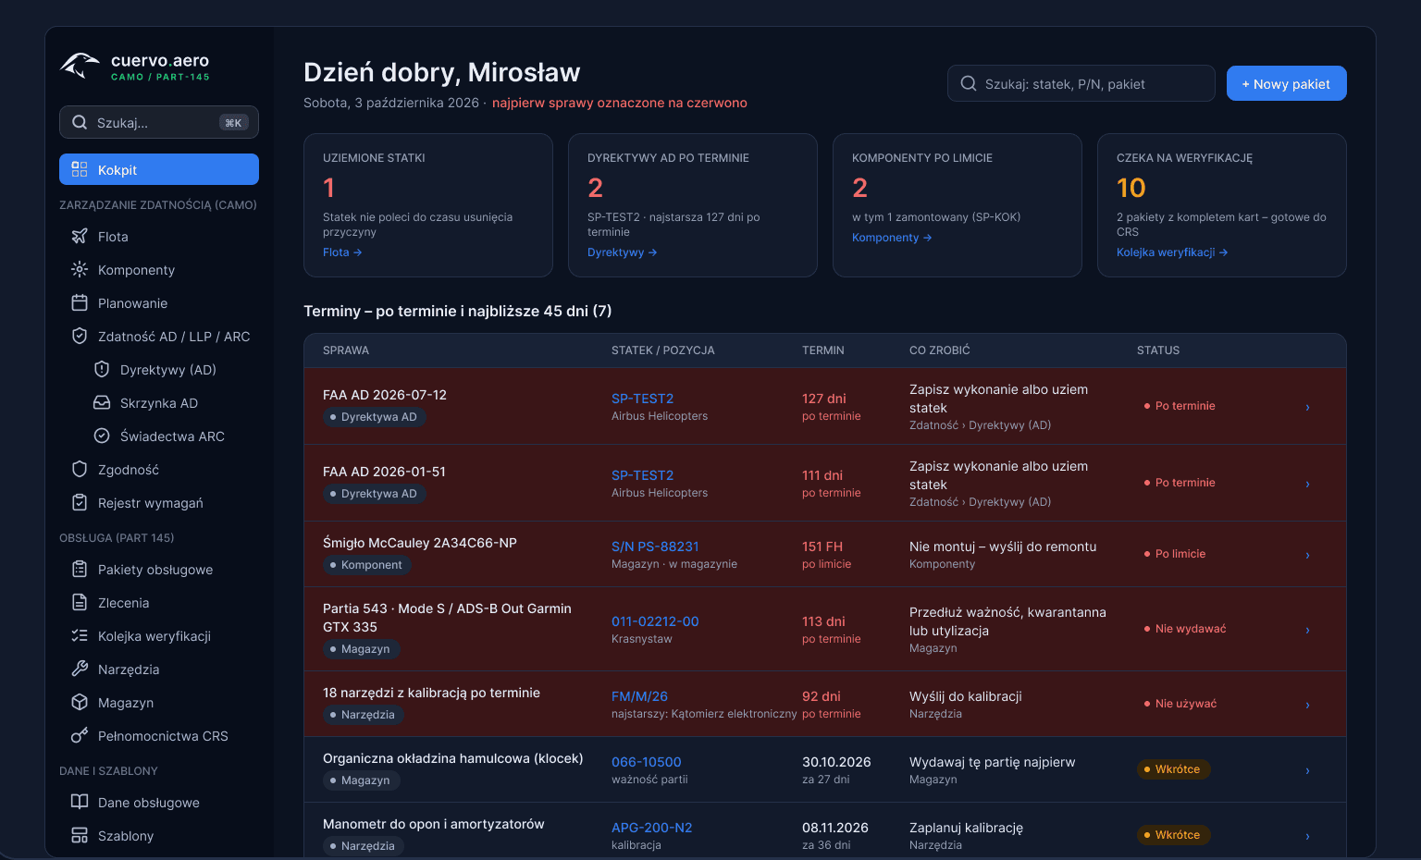
Task: Click the magnifier icon in the top search
Action: [969, 83]
